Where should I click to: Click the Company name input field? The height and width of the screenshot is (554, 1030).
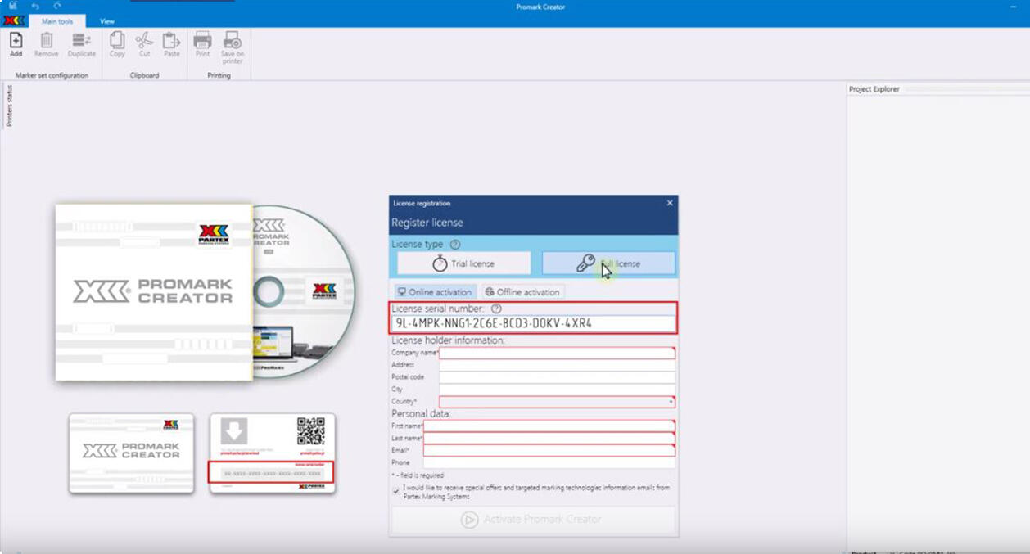[x=557, y=353]
